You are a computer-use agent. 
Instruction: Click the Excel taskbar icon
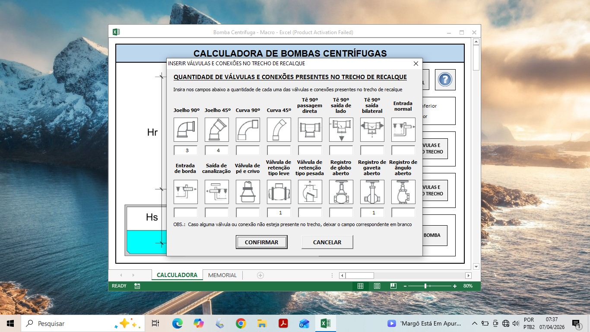pos(325,323)
